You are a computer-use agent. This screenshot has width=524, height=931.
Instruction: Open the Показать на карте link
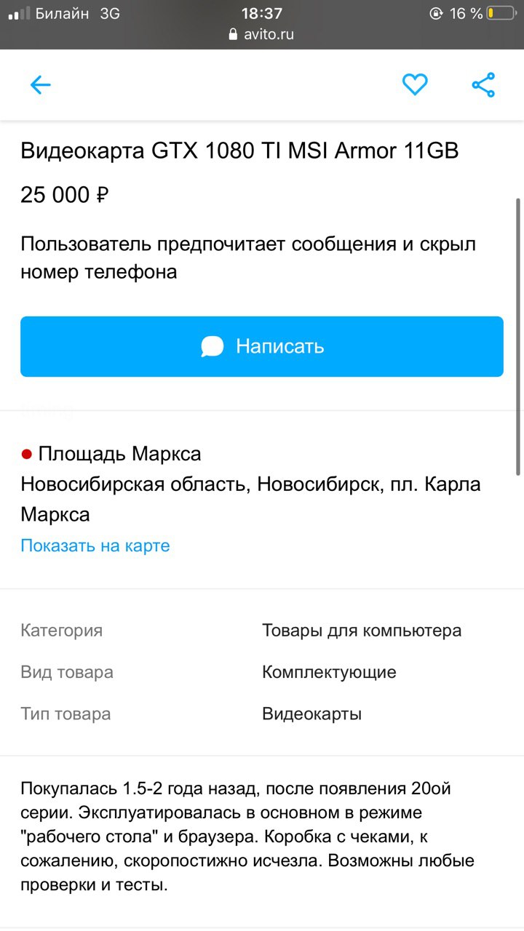95,546
